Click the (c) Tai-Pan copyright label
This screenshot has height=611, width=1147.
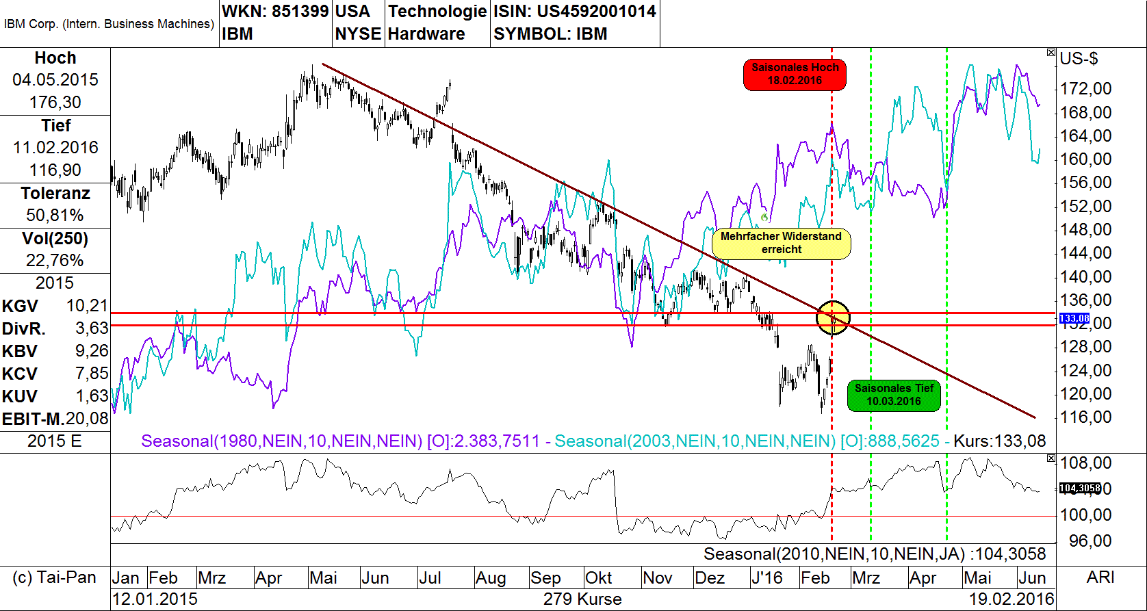click(55, 577)
